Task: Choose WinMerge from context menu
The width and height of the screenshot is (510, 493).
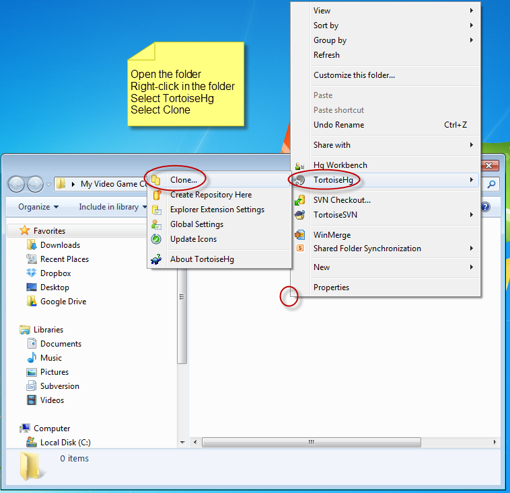Action: coord(386,235)
